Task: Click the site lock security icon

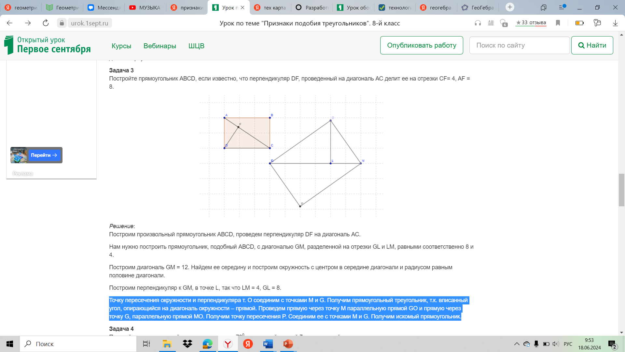Action: 62,23
